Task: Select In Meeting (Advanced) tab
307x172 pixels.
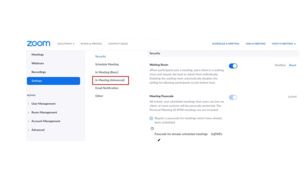Action: click(110, 80)
